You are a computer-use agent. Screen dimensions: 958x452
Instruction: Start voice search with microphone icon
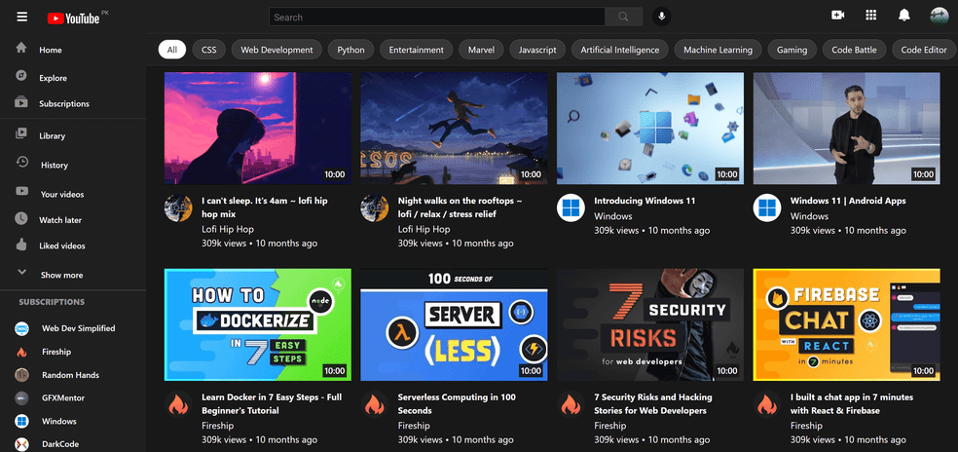[x=661, y=18]
